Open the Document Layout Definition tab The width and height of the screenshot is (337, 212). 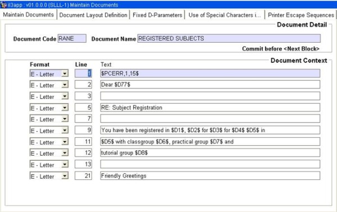(93, 15)
